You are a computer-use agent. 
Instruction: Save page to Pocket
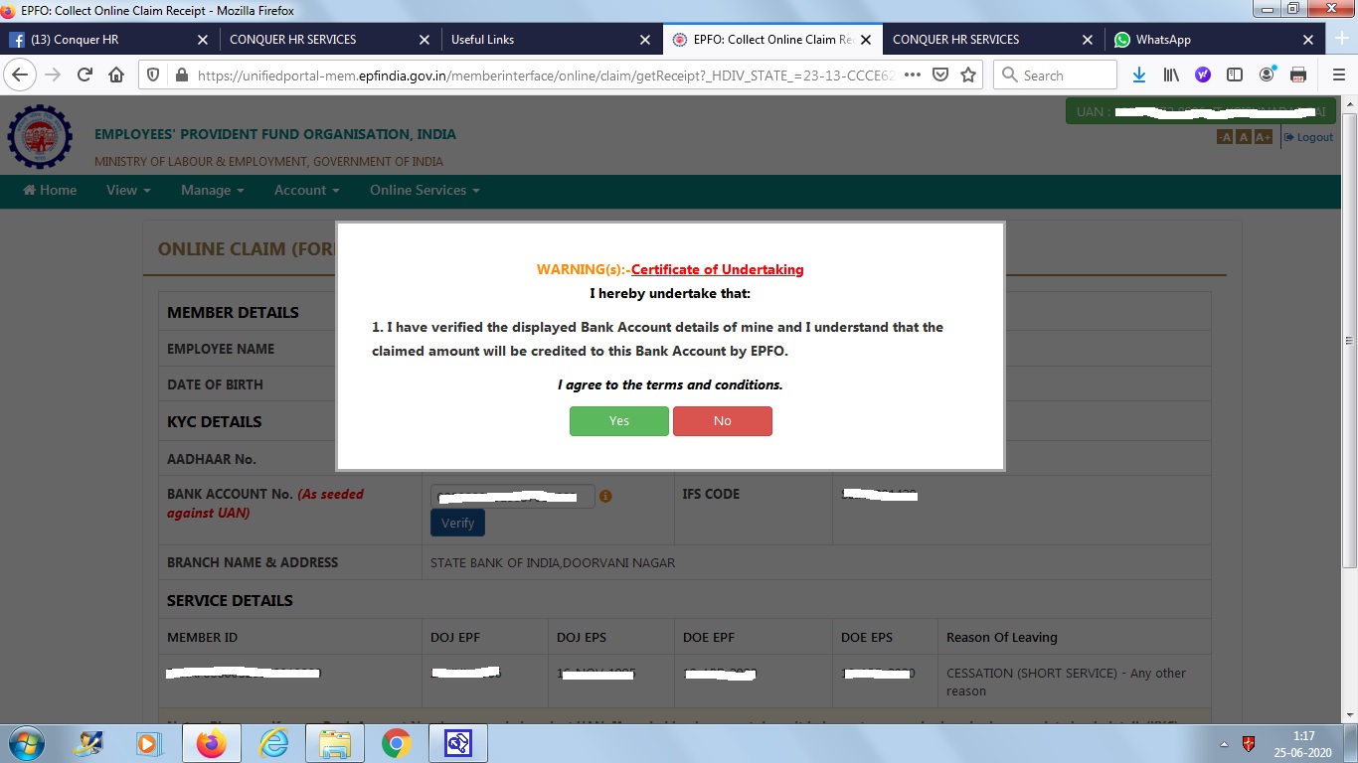[x=940, y=75]
